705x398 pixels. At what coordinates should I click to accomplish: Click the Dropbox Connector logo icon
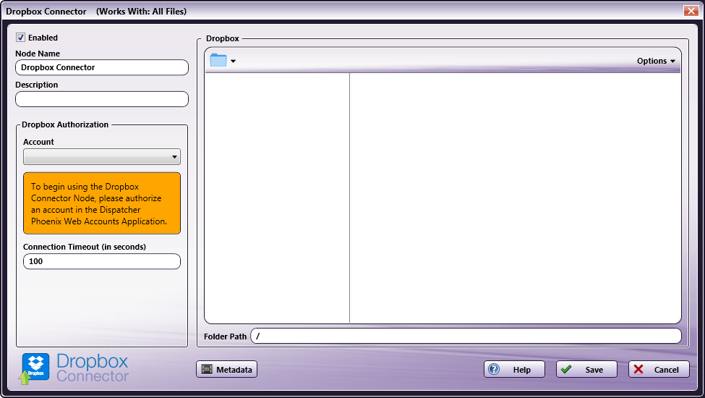(35, 368)
